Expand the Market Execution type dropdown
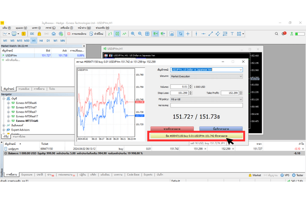Viewport: 306px width, 204px height. tap(241, 76)
